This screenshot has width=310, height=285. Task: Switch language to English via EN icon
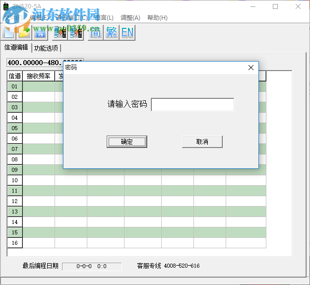(127, 33)
